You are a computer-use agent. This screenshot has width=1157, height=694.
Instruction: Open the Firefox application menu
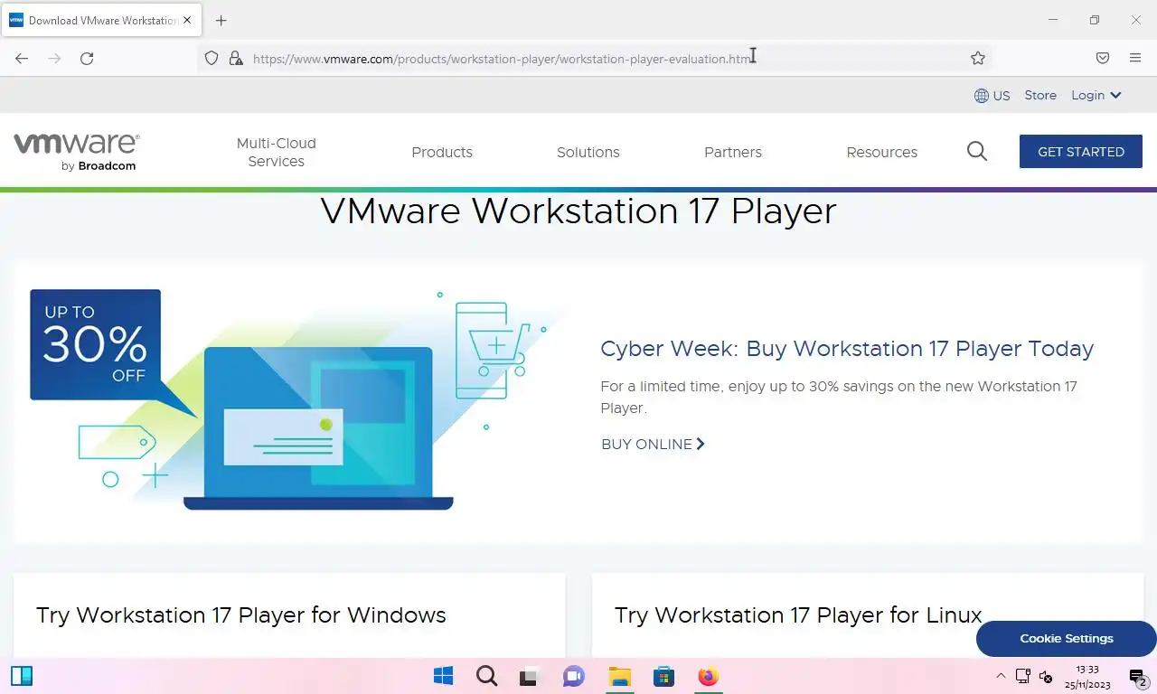click(x=1135, y=58)
